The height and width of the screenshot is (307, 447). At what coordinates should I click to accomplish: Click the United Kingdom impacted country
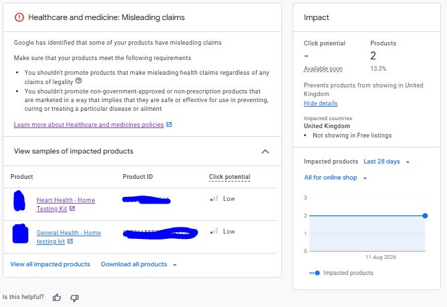click(327, 126)
